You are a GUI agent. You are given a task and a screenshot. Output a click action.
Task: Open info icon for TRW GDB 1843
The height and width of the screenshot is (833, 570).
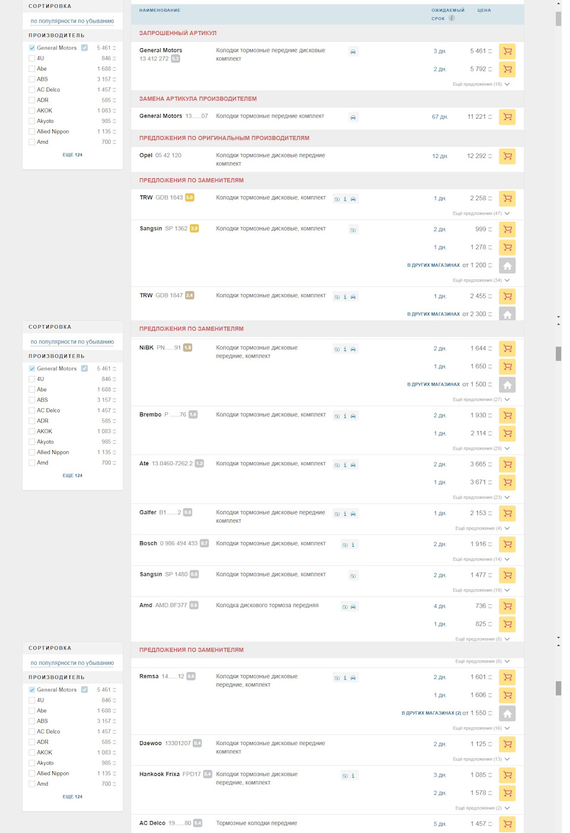click(345, 199)
